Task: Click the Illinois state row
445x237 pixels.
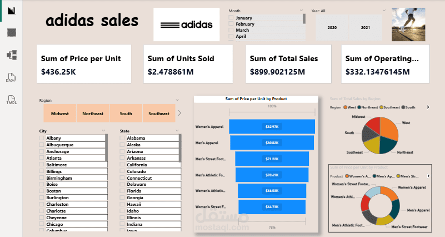Action: [x=151, y=218]
